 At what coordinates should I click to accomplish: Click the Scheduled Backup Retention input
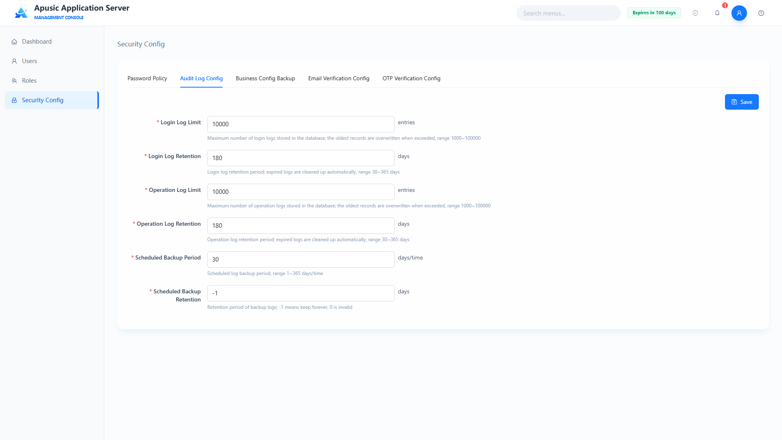pos(301,293)
